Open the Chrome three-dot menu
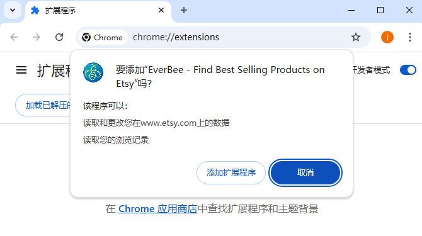The width and height of the screenshot is (422, 236). click(x=409, y=37)
